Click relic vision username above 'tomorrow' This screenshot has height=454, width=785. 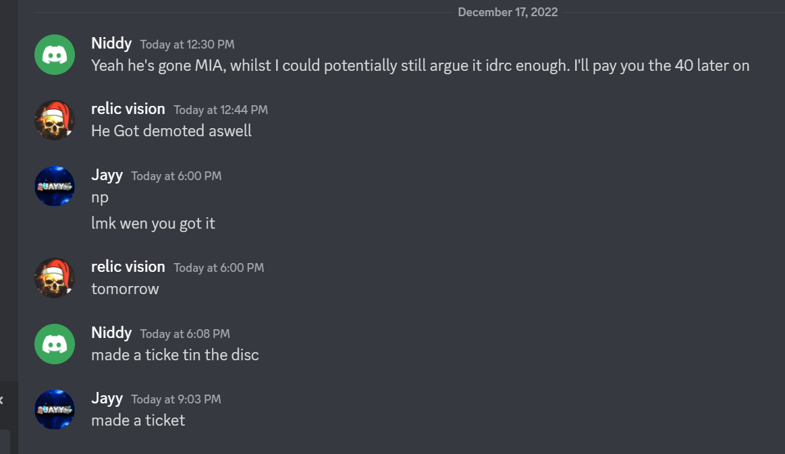(x=128, y=266)
